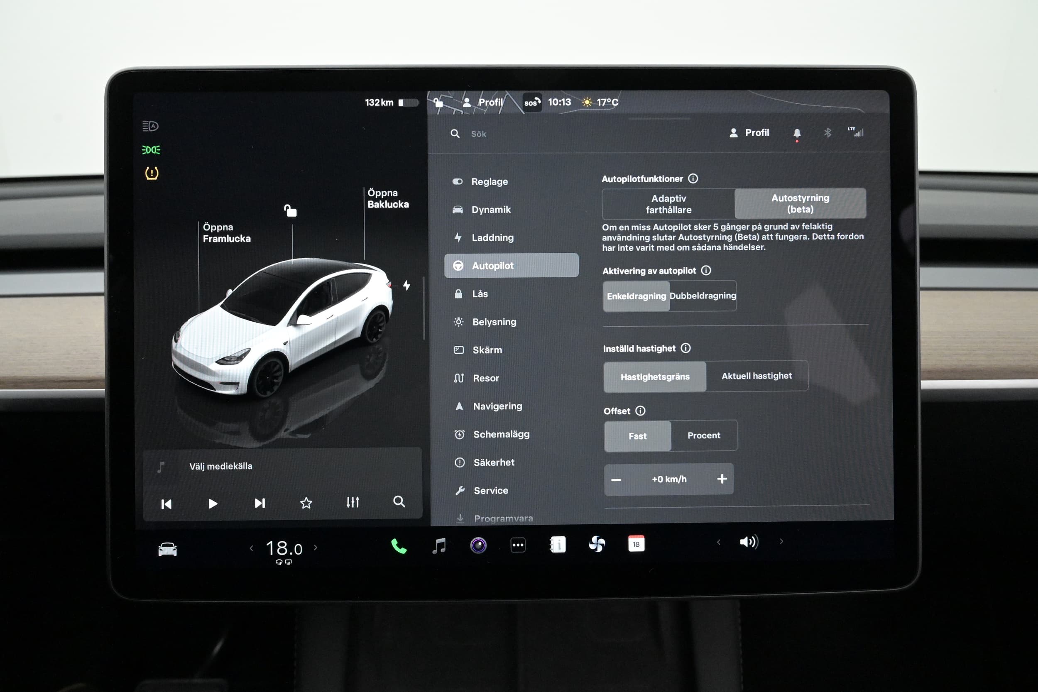
Task: Select the Autopilot menu item
Action: click(x=512, y=265)
